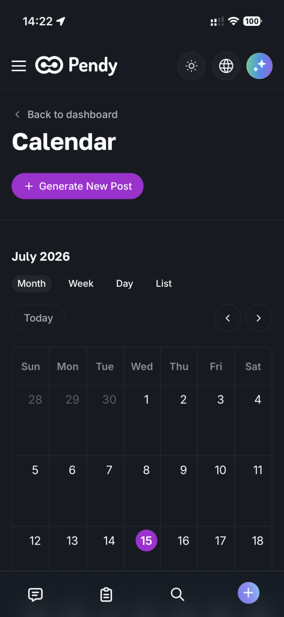
Task: Switch to List view tab
Action: (164, 284)
